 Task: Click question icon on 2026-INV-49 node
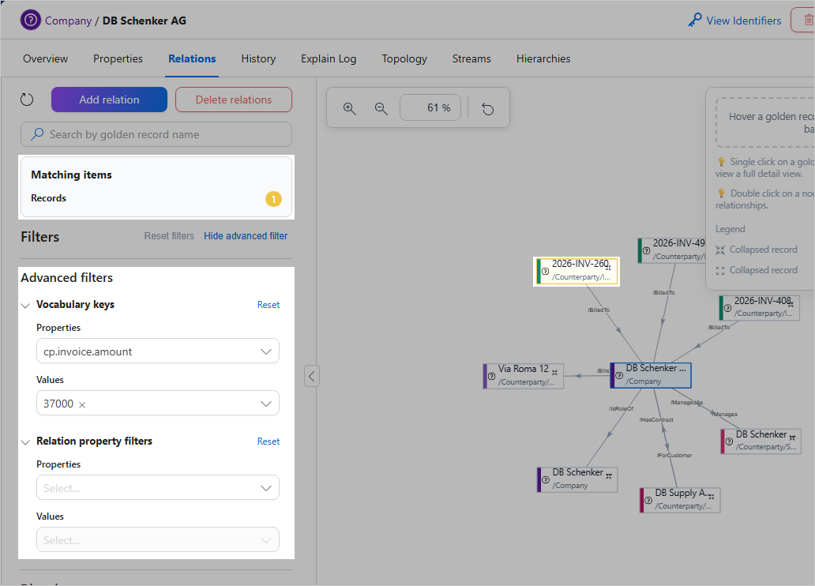coord(646,250)
